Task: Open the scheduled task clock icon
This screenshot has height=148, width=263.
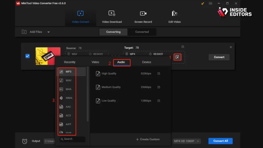Action: pyautogui.click(x=24, y=141)
